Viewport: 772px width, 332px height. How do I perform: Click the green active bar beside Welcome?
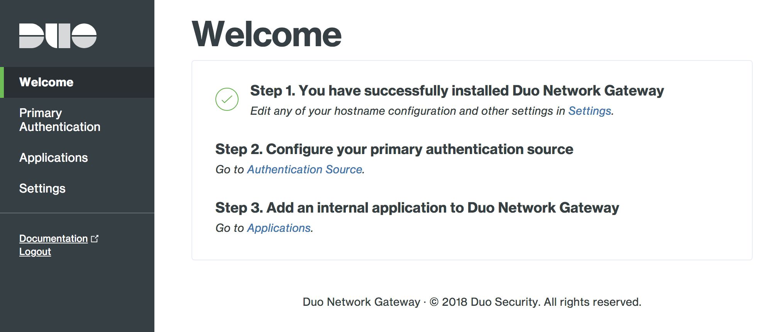tap(2, 82)
